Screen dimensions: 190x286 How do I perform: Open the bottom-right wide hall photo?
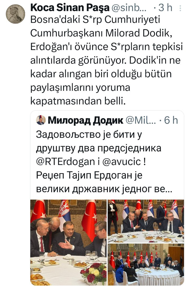146,265
